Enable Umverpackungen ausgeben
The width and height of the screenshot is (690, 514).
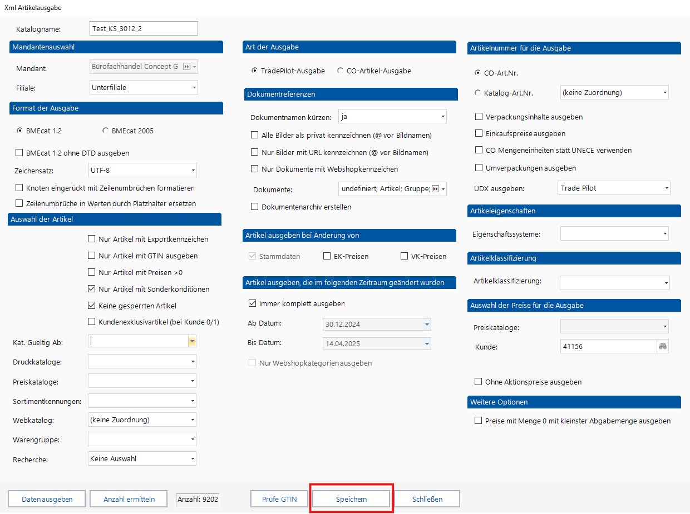[x=479, y=168]
